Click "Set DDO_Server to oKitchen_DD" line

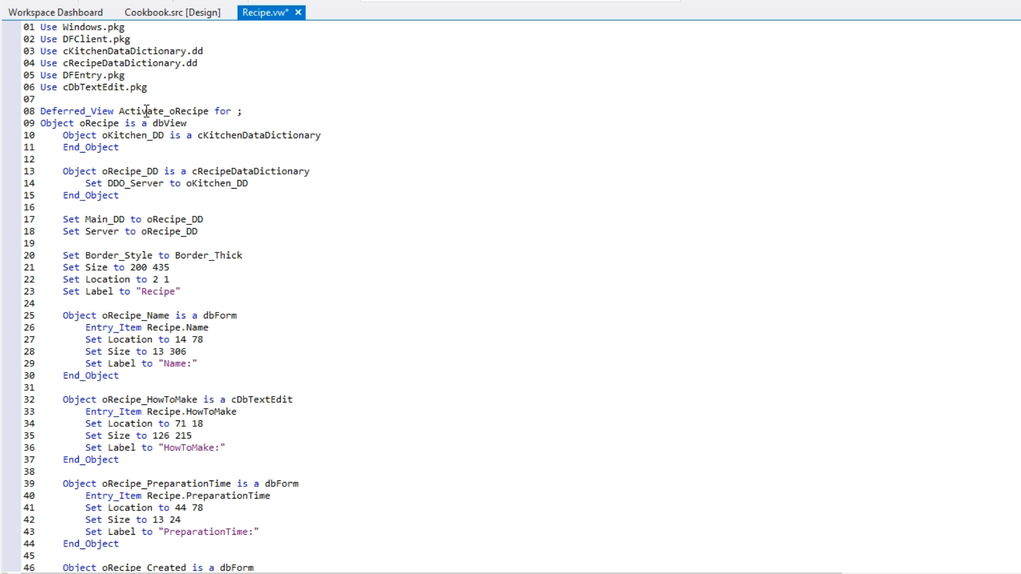pos(166,183)
